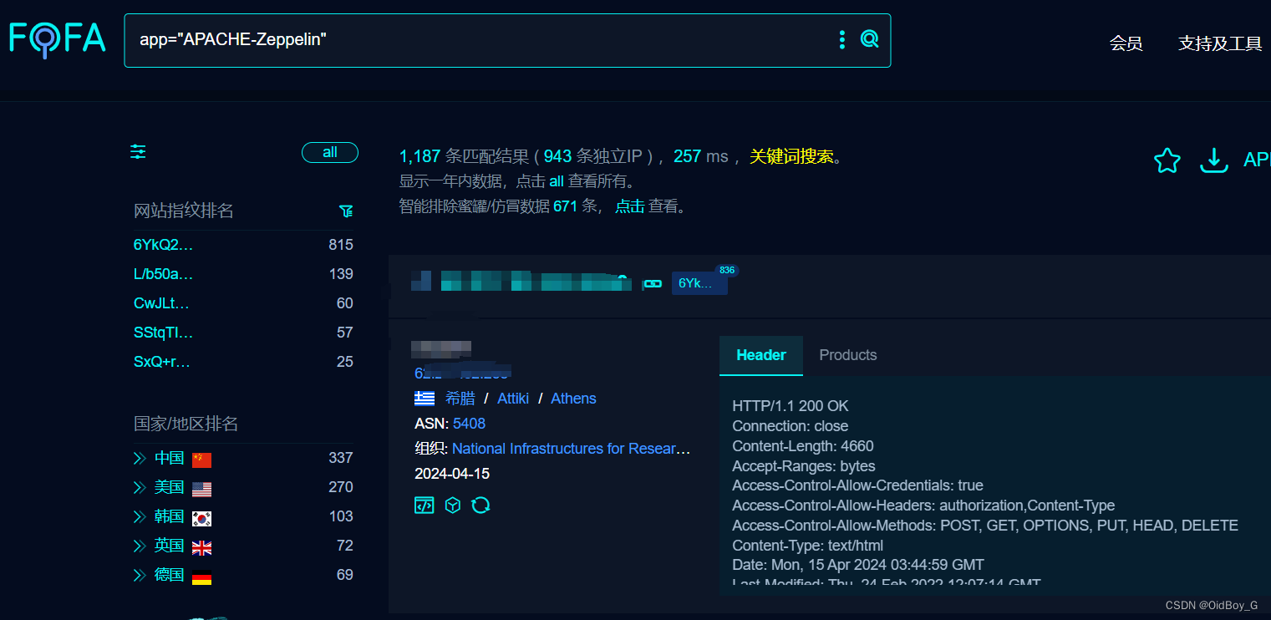Click the 'Content-Length: 4660' header line
Viewport: 1271px width, 620px height.
(803, 446)
